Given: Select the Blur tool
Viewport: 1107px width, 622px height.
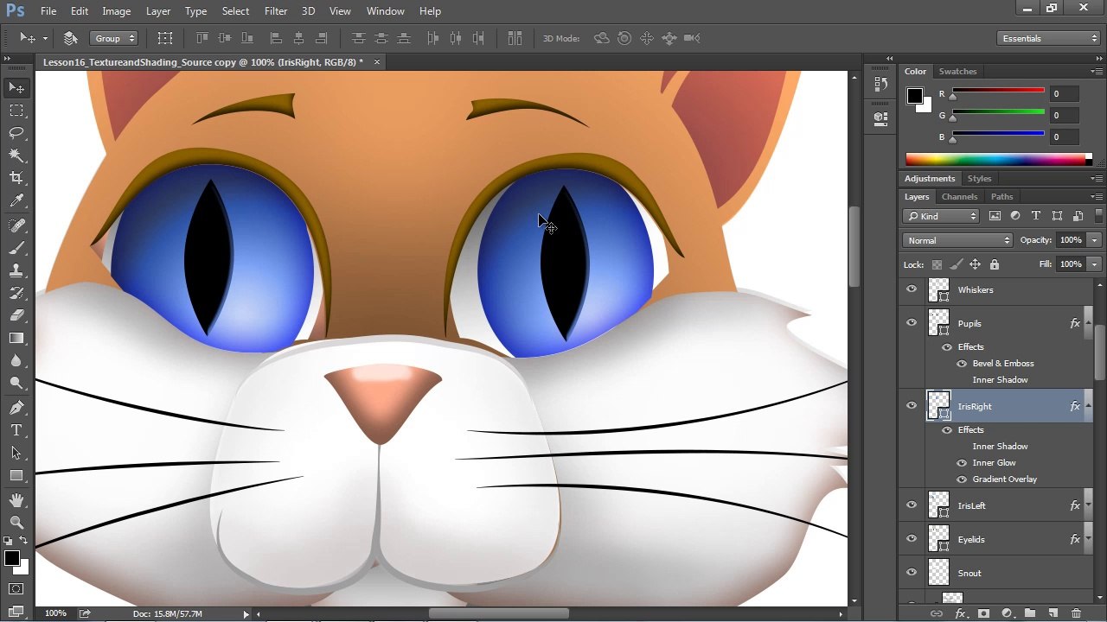Looking at the screenshot, I should click(16, 361).
